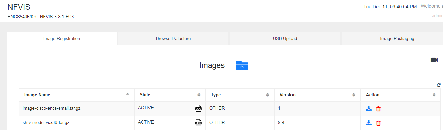Toggle sorting on the Type column
The image size is (443, 130).
tap(267, 95)
